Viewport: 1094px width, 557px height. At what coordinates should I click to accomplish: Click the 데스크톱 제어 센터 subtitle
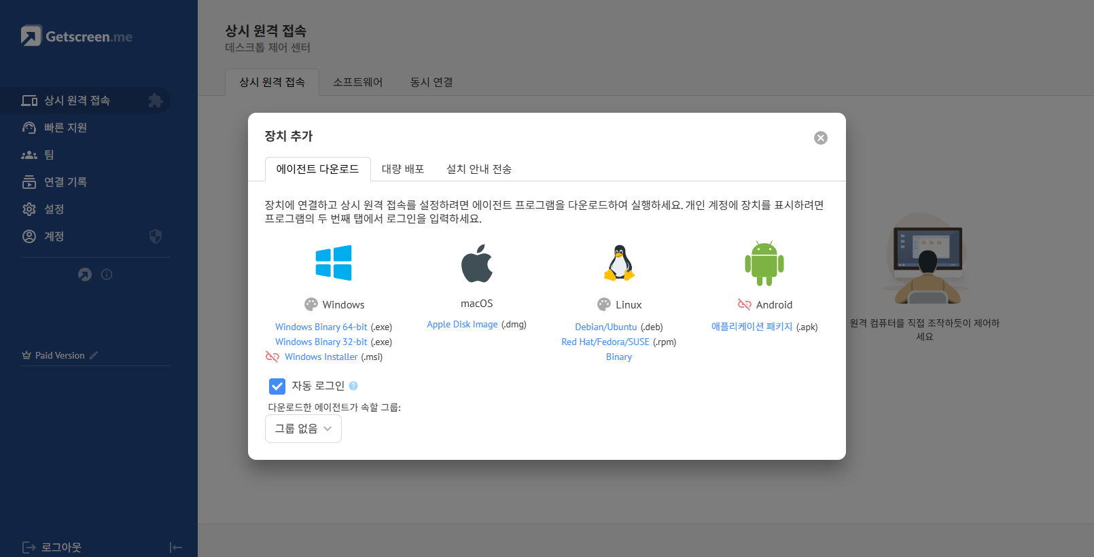point(268,48)
